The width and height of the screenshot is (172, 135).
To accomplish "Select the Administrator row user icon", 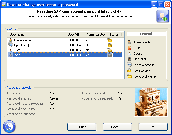I will [11, 40].
